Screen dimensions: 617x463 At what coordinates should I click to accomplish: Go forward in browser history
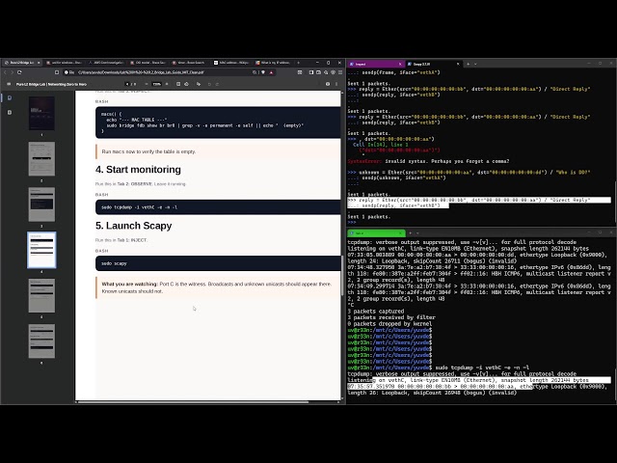(12, 72)
